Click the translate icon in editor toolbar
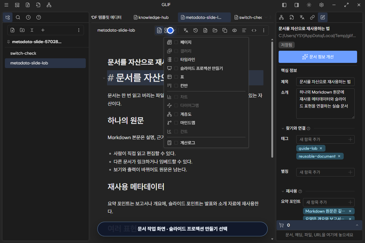The image size is (365, 243). (x=186, y=30)
